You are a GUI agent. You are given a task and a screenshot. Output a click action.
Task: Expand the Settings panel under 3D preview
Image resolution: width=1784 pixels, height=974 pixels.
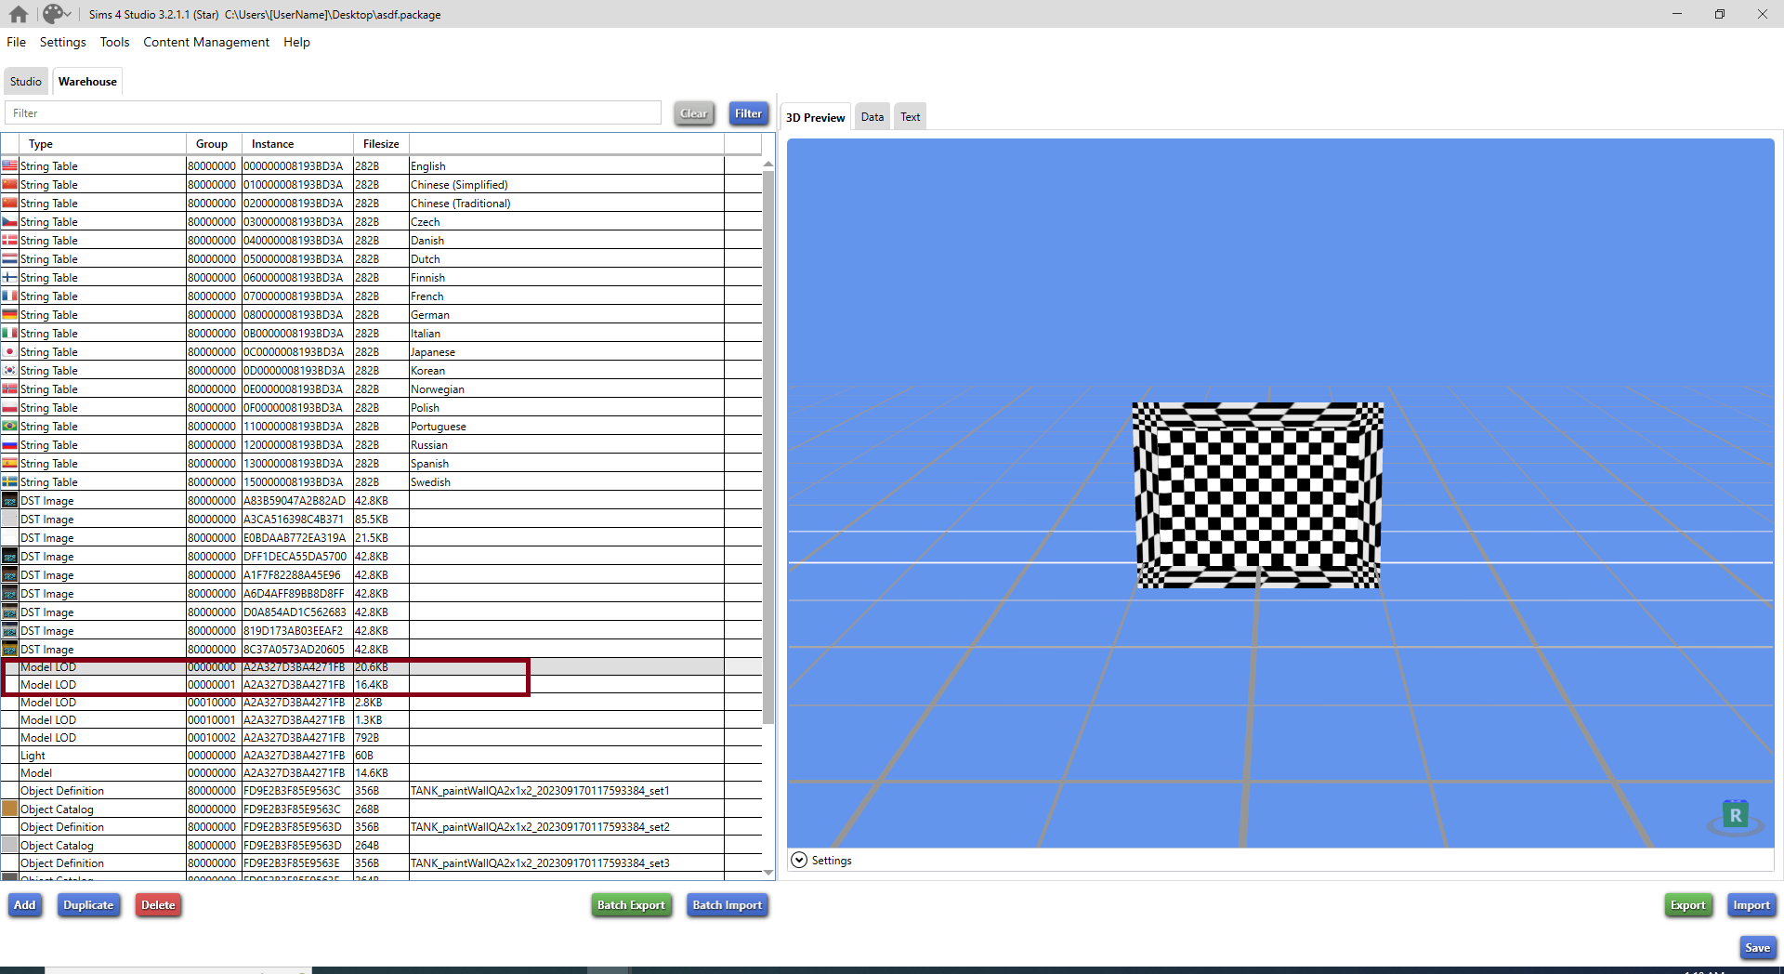[799, 860]
